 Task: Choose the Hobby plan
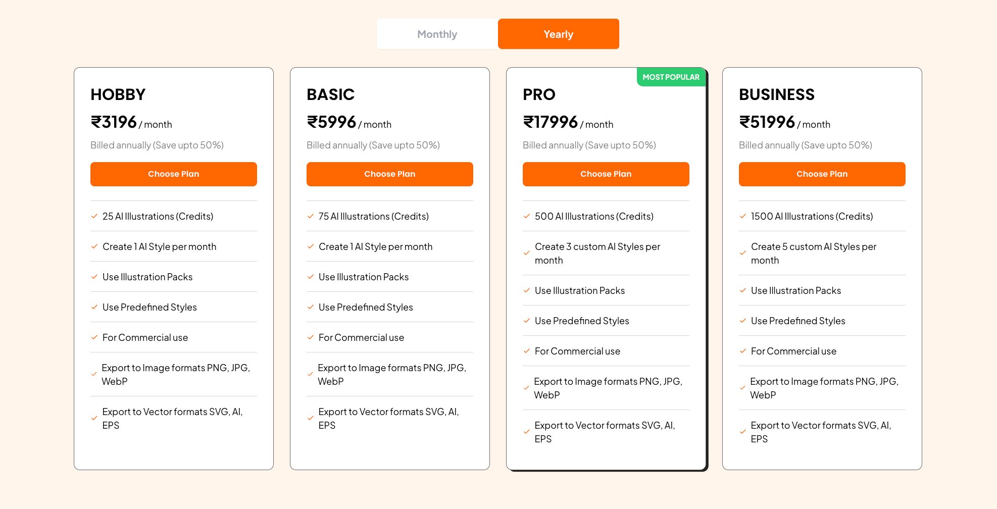(x=173, y=174)
